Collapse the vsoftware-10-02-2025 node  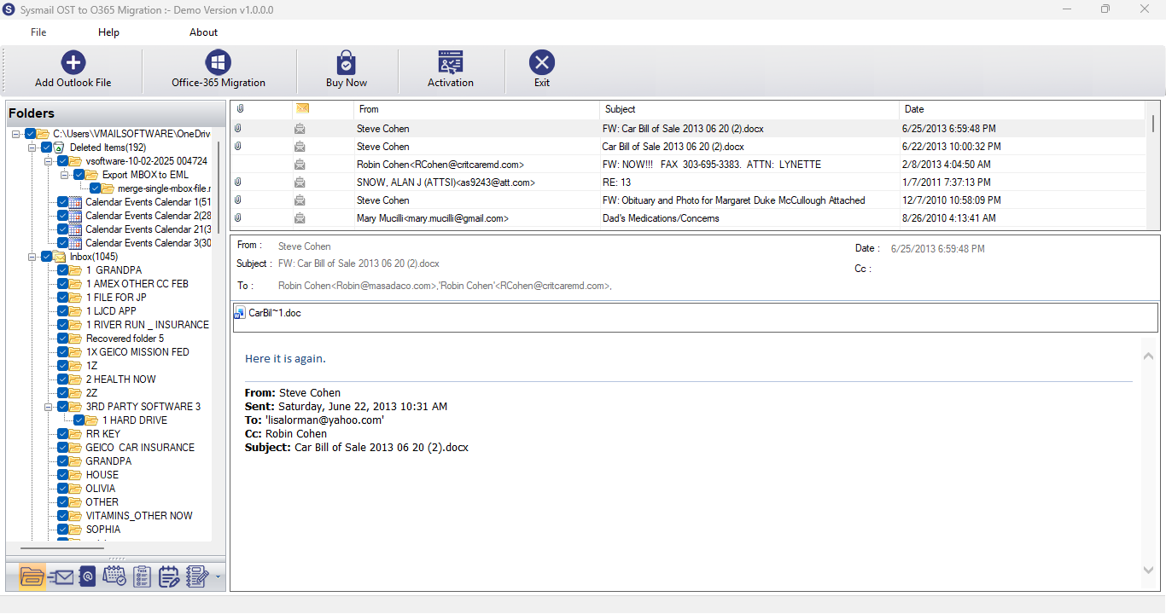(x=49, y=161)
